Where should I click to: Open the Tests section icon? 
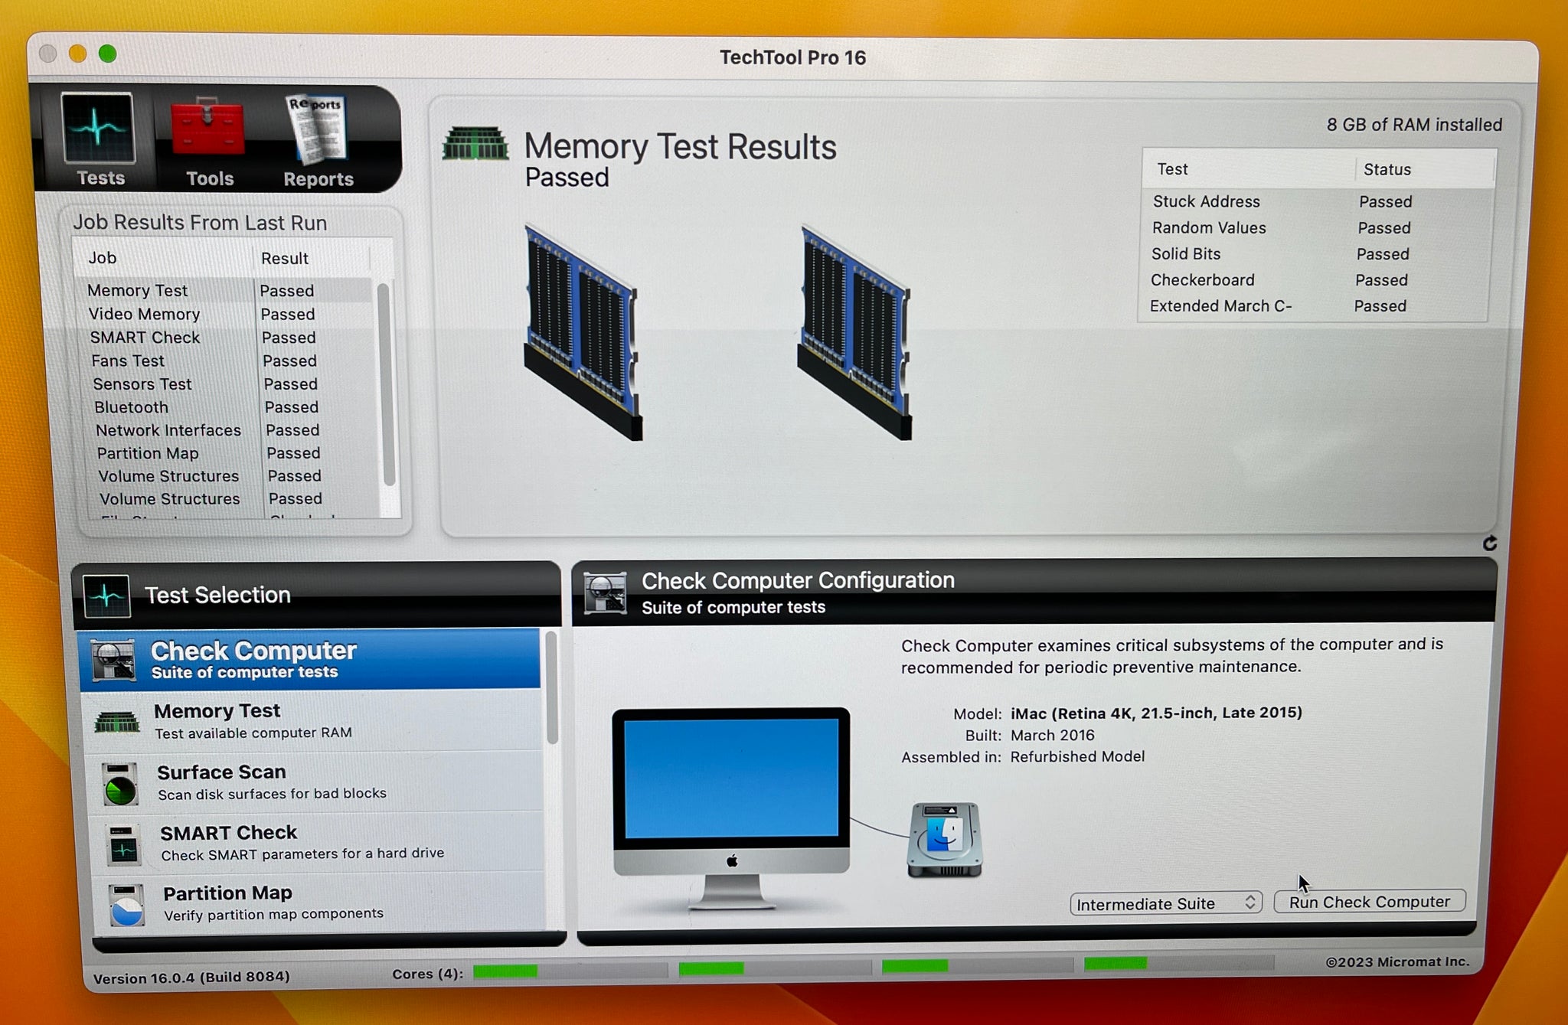pyautogui.click(x=98, y=128)
